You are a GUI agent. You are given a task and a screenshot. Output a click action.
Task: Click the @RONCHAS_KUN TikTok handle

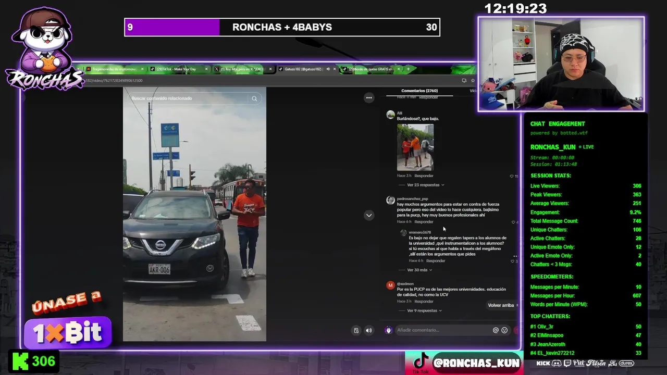476,363
